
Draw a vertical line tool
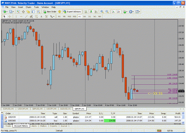16,17
